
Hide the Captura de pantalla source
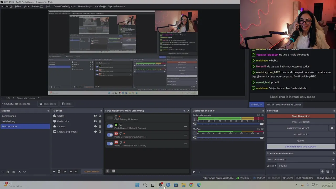95,132
